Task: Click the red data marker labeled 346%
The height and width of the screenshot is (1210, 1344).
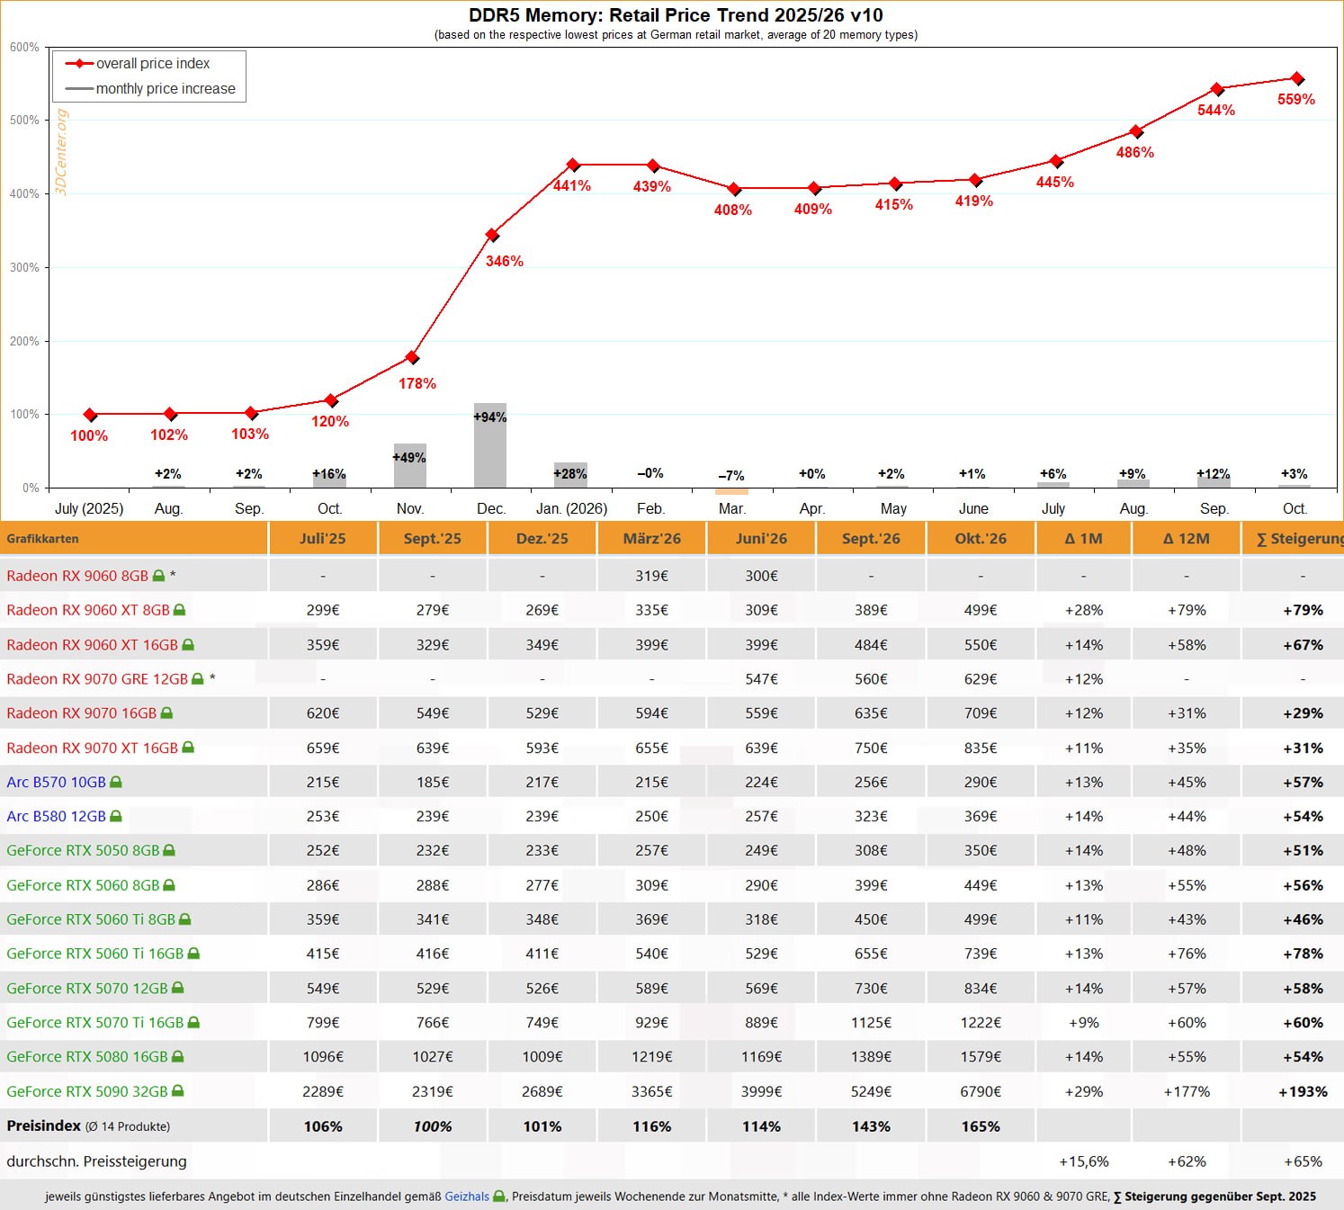Action: (x=492, y=235)
